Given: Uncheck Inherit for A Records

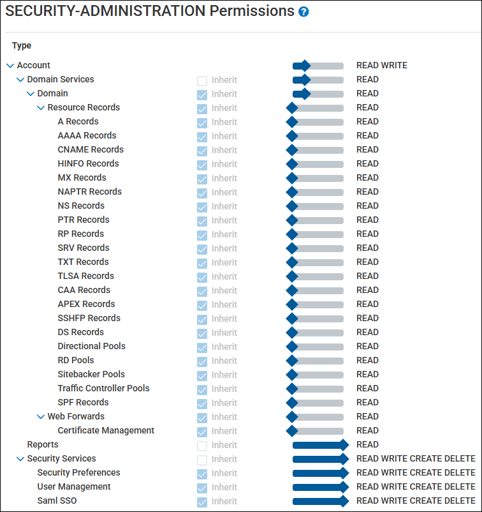Looking at the screenshot, I should [x=202, y=123].
